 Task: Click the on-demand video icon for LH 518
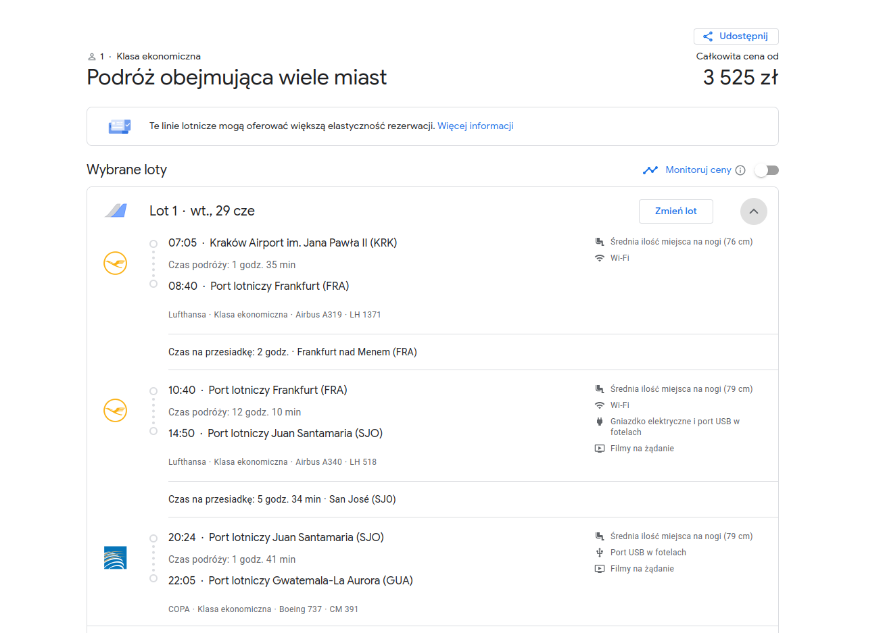click(599, 449)
